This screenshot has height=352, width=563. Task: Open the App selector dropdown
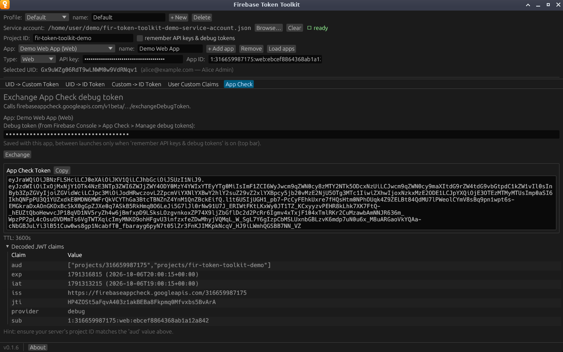pyautogui.click(x=67, y=49)
